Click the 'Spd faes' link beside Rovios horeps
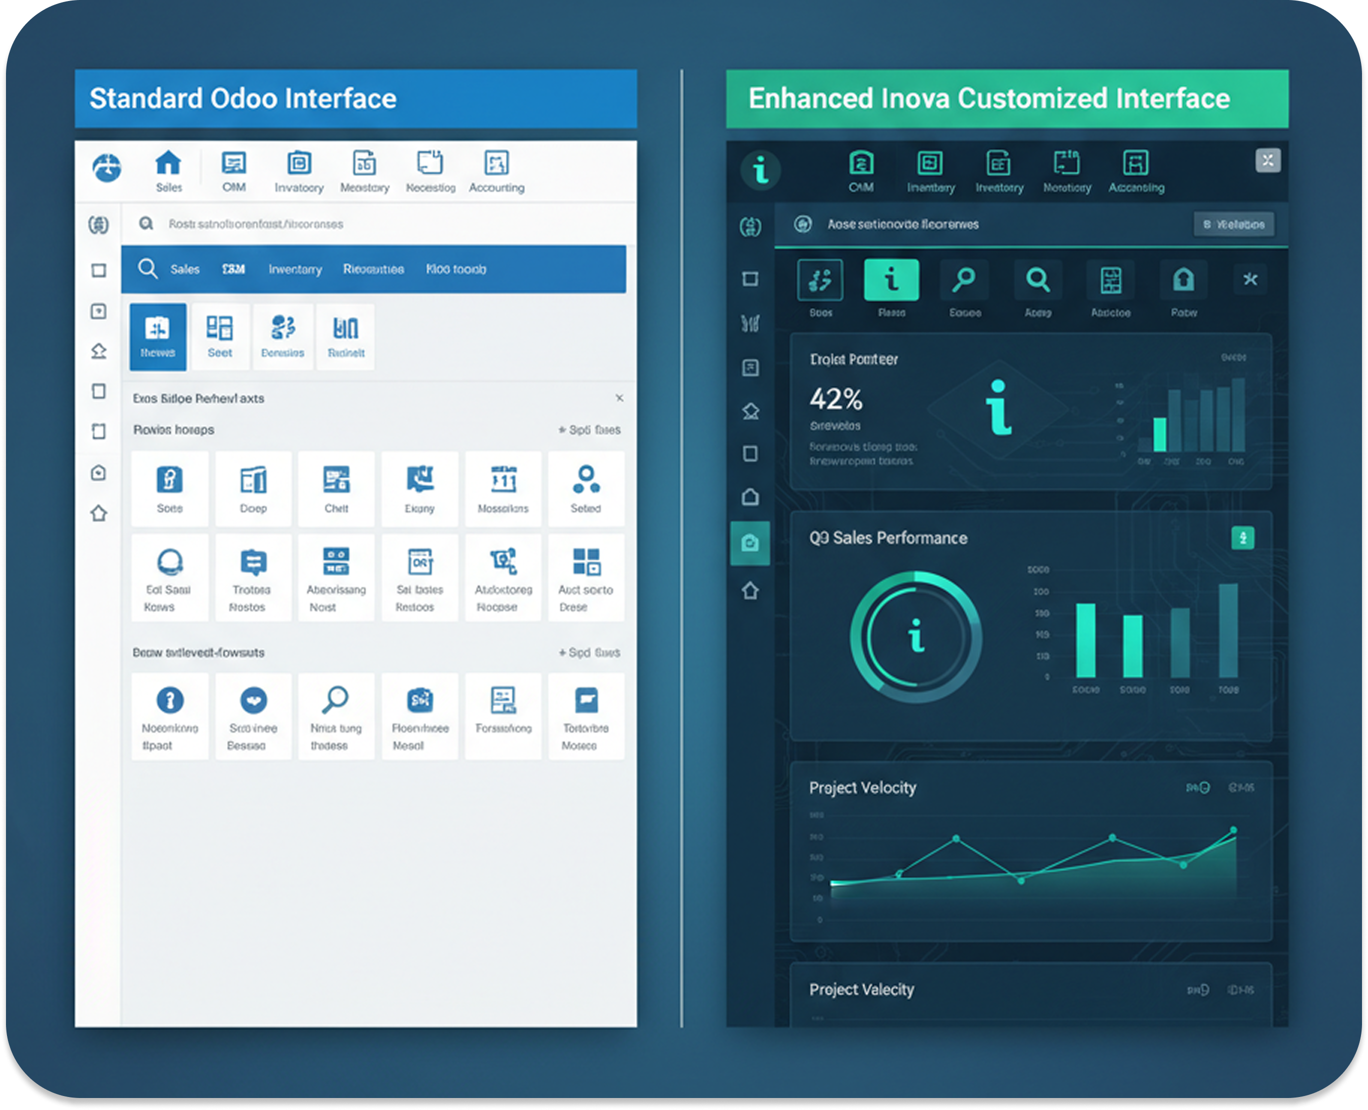 point(590,430)
